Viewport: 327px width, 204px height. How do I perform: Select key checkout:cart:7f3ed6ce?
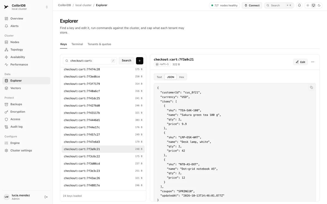(103, 77)
